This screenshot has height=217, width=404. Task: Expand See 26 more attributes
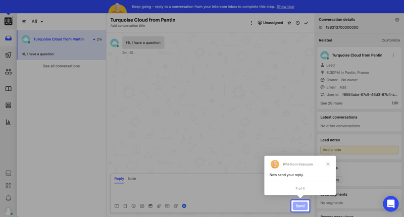click(331, 103)
